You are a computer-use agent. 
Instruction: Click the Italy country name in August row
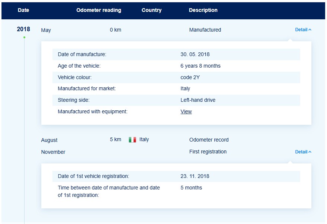click(x=144, y=139)
